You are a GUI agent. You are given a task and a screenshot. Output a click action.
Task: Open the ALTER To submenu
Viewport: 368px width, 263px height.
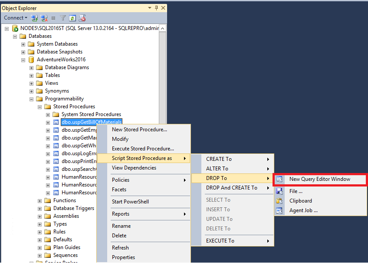232,169
